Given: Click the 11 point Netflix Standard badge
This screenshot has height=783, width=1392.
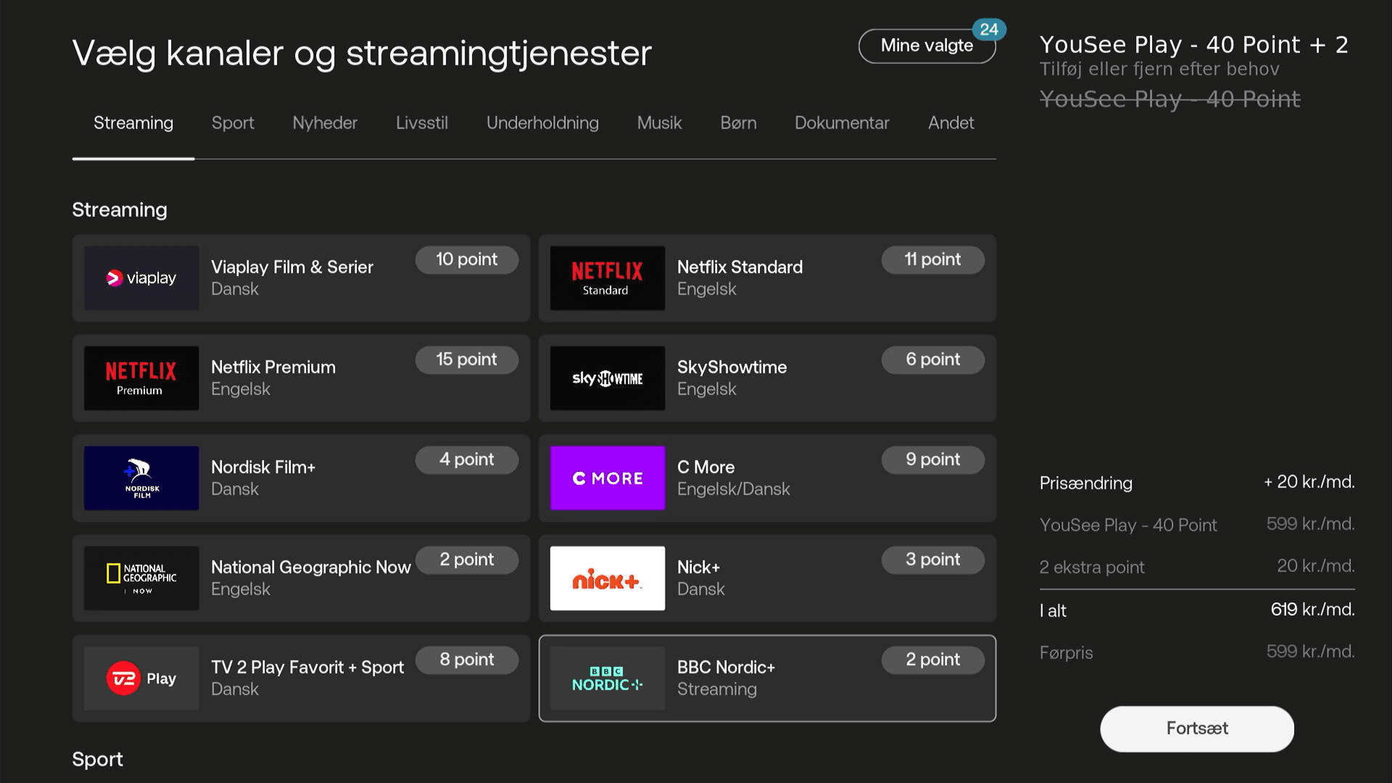Looking at the screenshot, I should [933, 260].
